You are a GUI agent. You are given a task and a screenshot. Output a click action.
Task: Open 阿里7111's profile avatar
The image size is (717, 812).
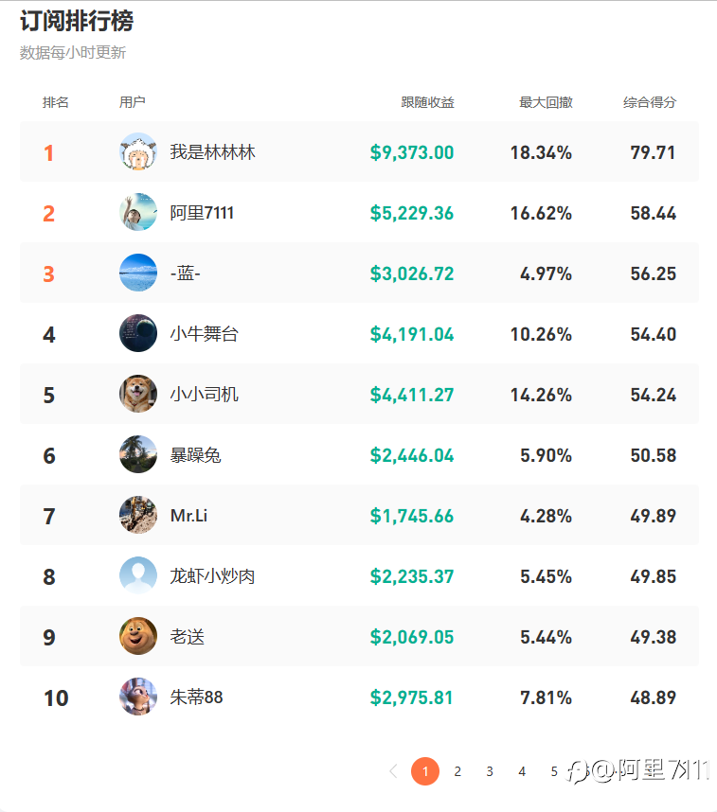click(138, 213)
